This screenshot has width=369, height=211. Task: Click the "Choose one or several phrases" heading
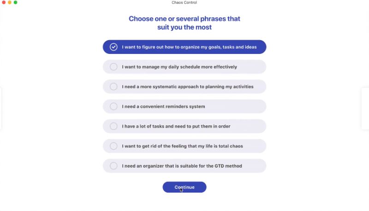(x=184, y=23)
